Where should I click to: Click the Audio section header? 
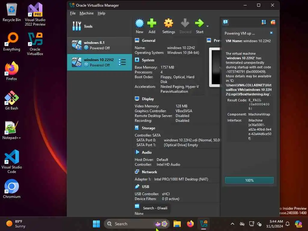pos(147,152)
